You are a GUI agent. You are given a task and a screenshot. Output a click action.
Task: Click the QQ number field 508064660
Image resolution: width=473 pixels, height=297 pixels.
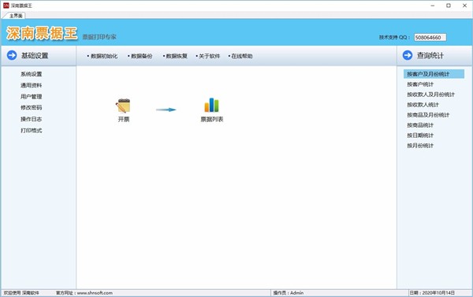click(x=430, y=37)
